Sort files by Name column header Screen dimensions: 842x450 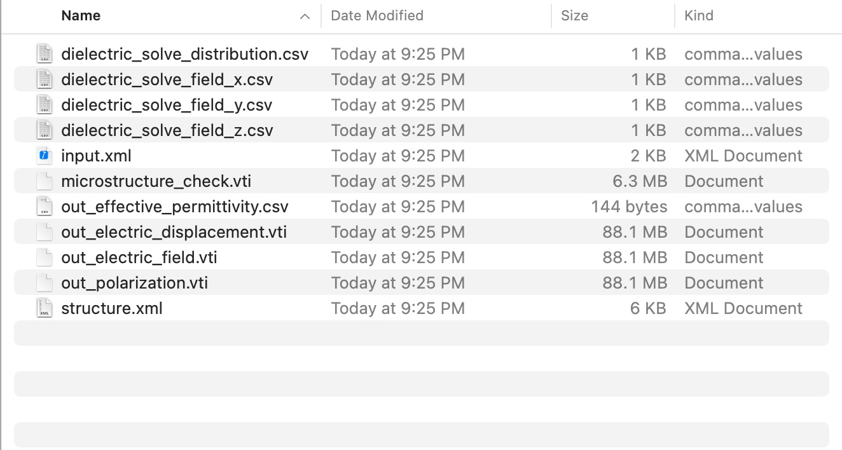[81, 16]
